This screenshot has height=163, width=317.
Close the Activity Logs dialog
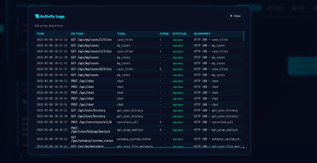(235, 16)
